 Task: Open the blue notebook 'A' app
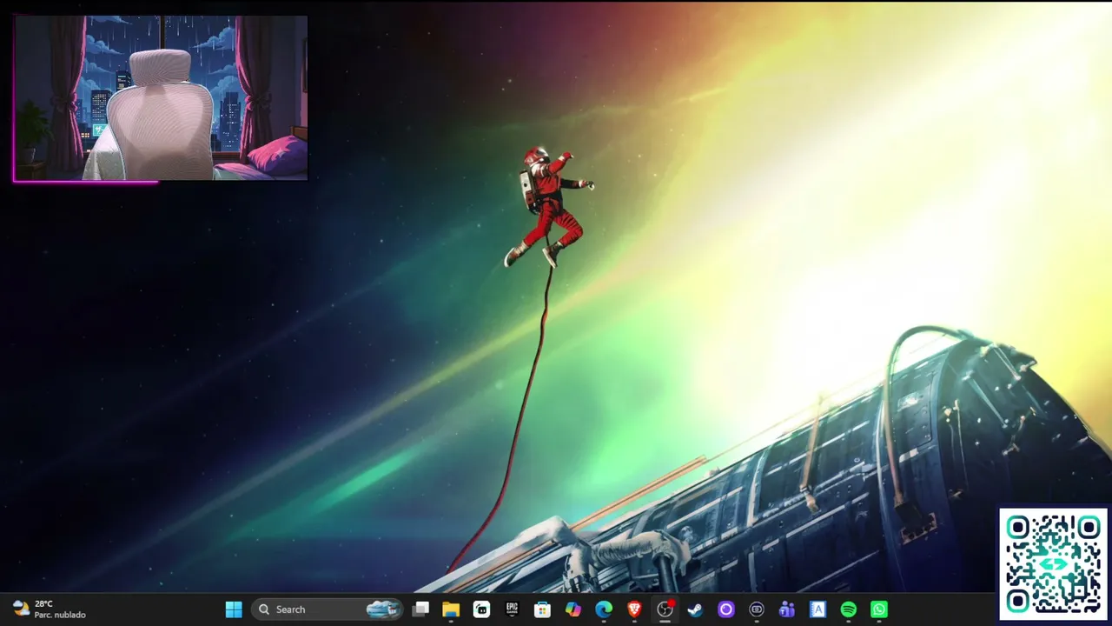(817, 609)
